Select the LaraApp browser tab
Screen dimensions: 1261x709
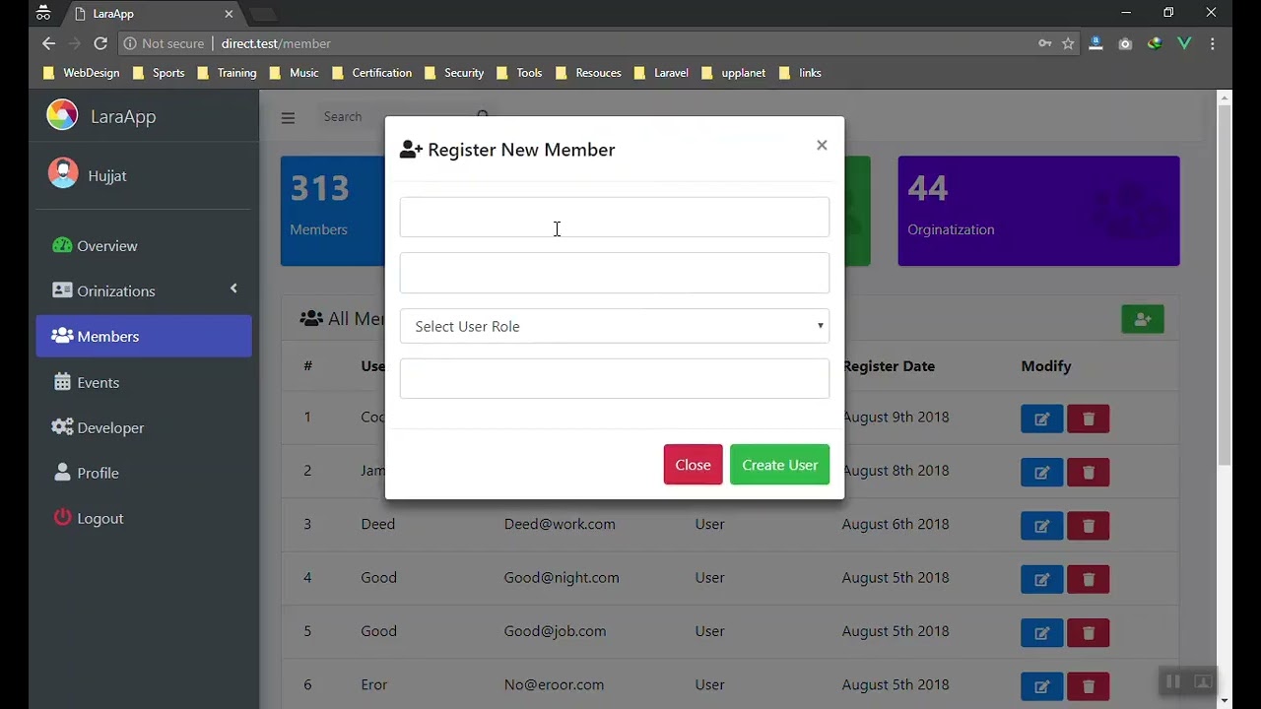(153, 14)
